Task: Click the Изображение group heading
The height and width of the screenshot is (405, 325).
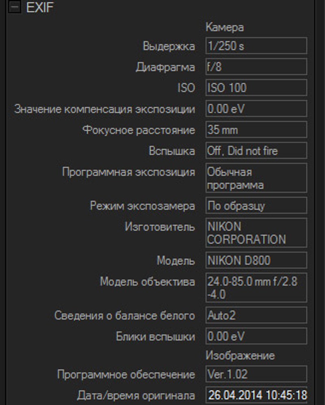Action: tap(240, 355)
